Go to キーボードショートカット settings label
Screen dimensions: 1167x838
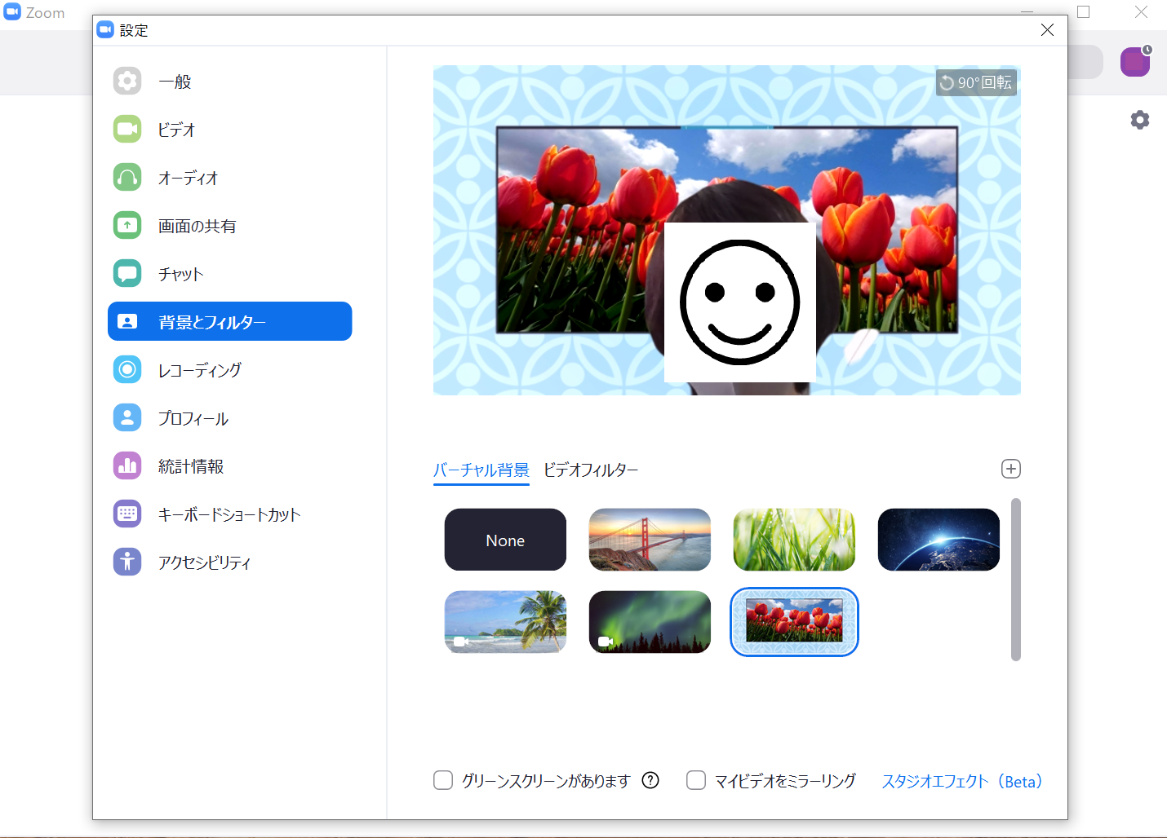click(229, 514)
